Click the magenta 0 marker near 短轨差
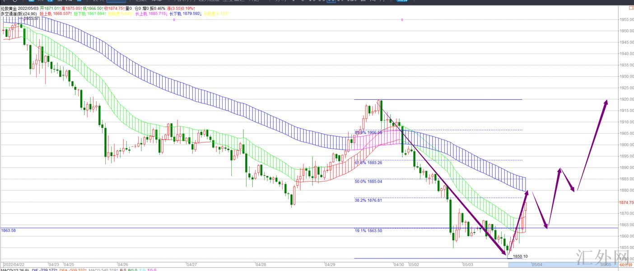The width and height of the screenshot is (634, 271). point(174,20)
